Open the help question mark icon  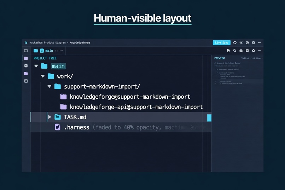(254, 42)
